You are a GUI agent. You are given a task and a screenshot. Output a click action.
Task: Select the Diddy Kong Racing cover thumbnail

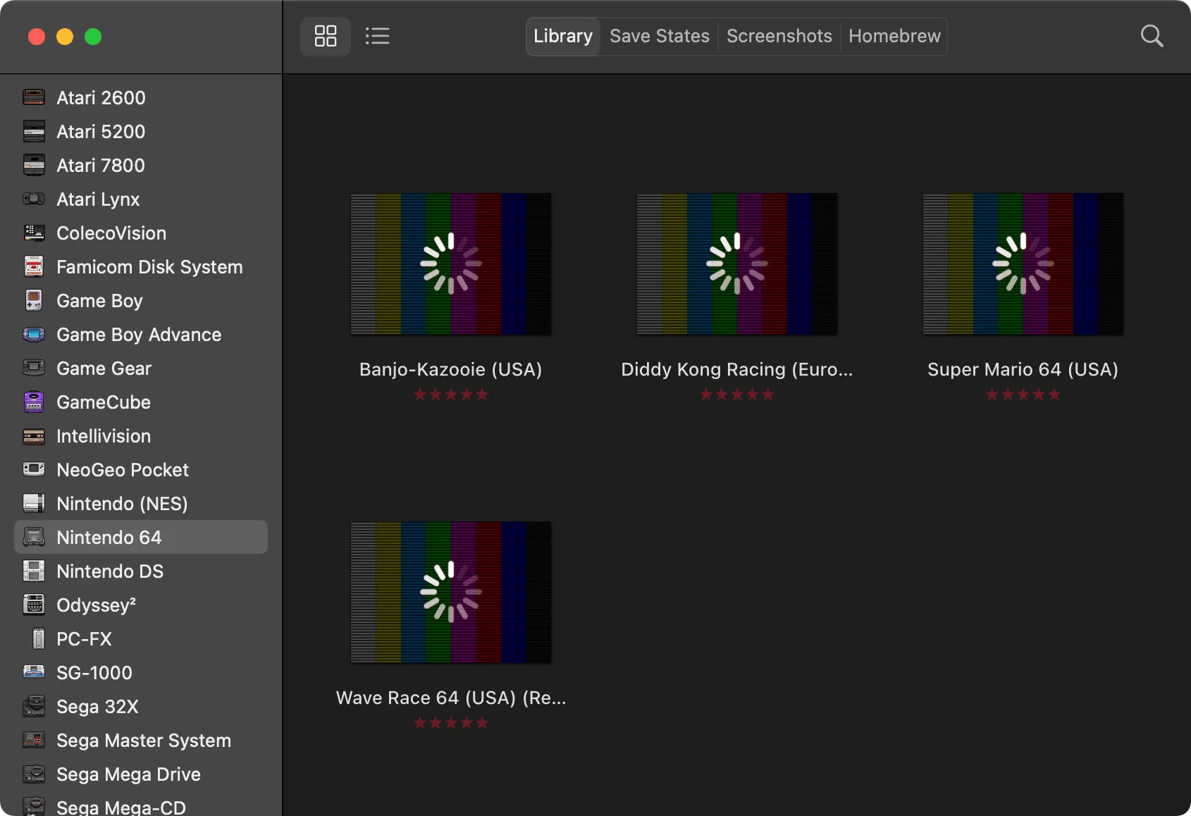tap(737, 264)
